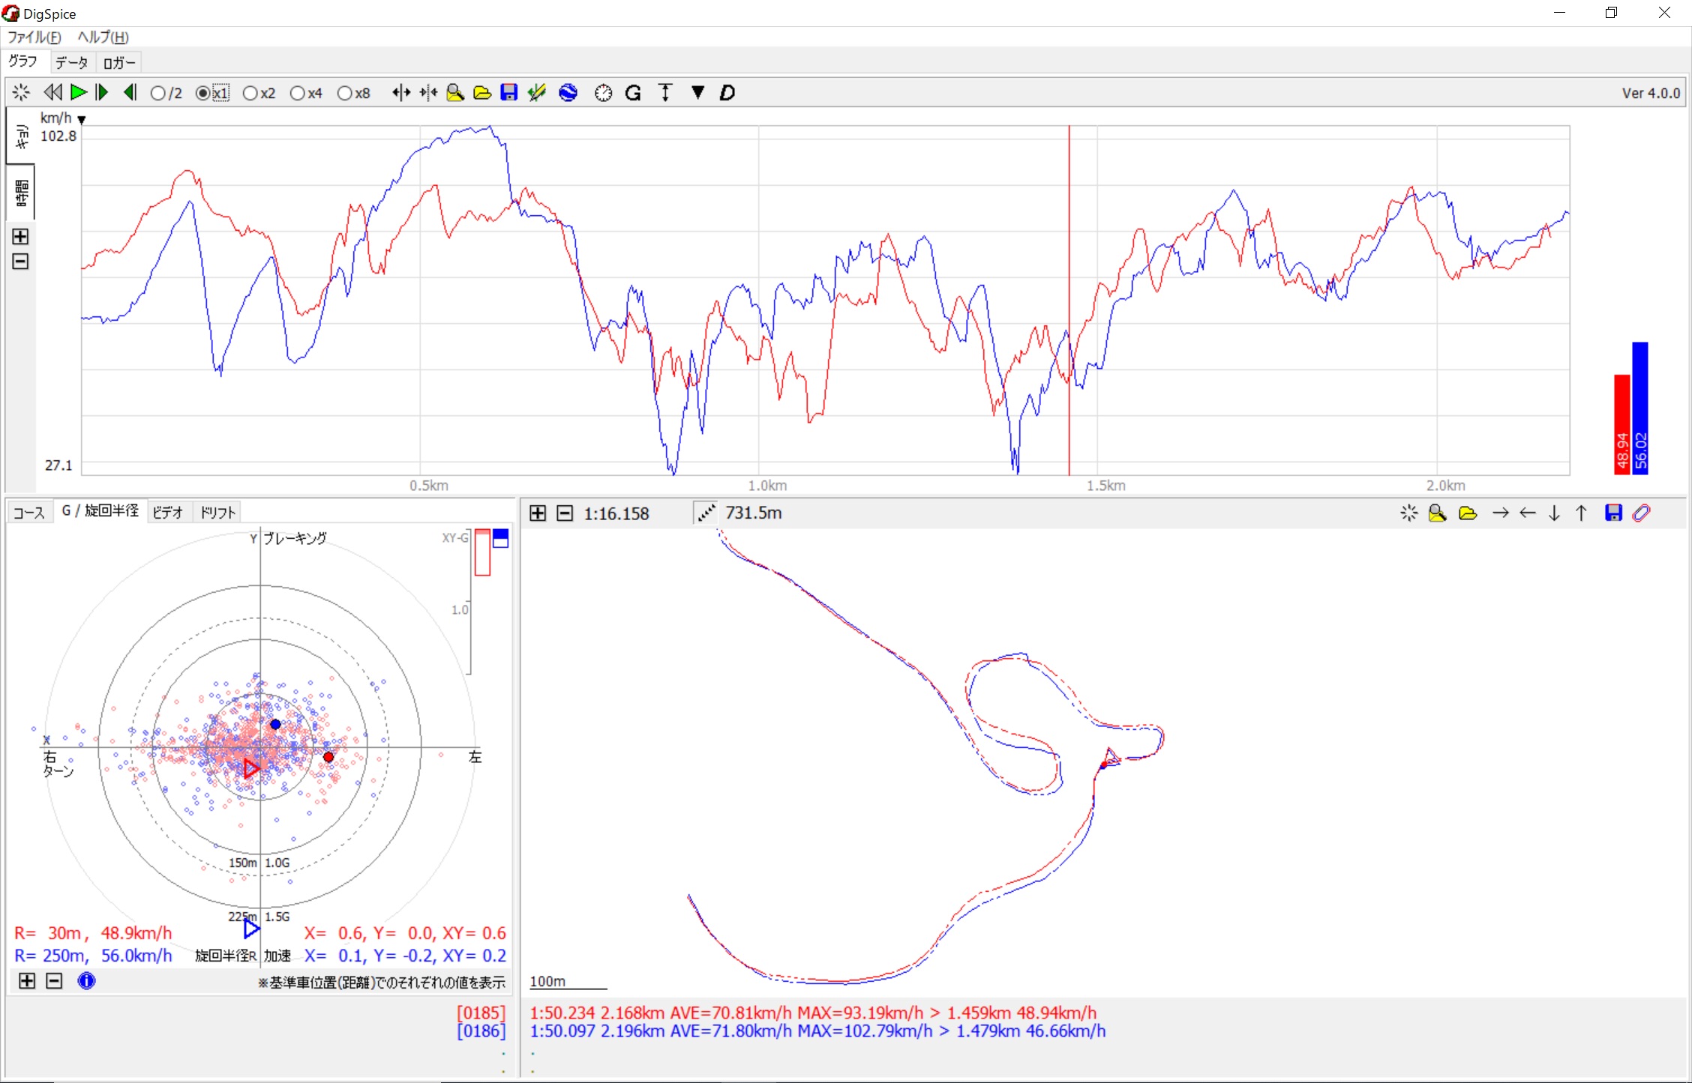The image size is (1692, 1083).
Task: Select the x2 playback speed radio
Action: [x=250, y=93]
